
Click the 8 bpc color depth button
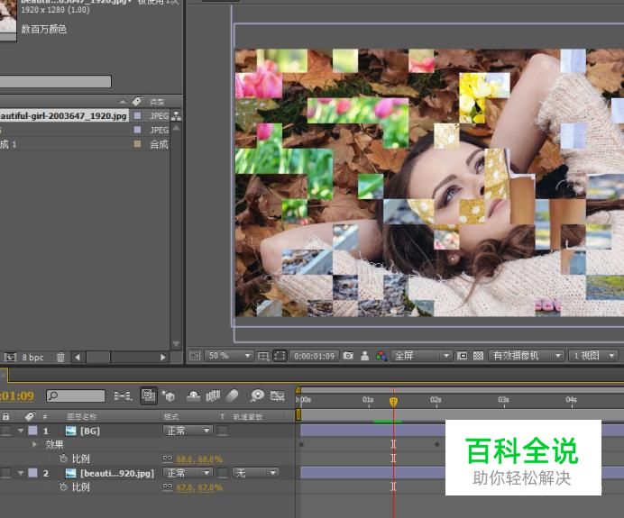(32, 358)
